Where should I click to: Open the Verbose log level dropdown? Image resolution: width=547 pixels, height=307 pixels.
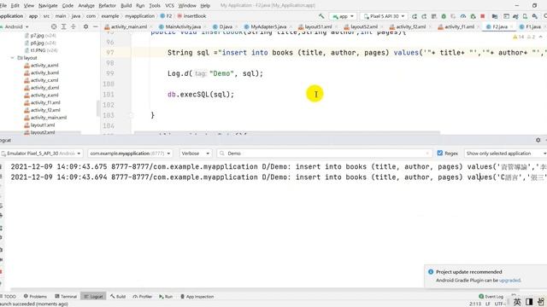(196, 153)
